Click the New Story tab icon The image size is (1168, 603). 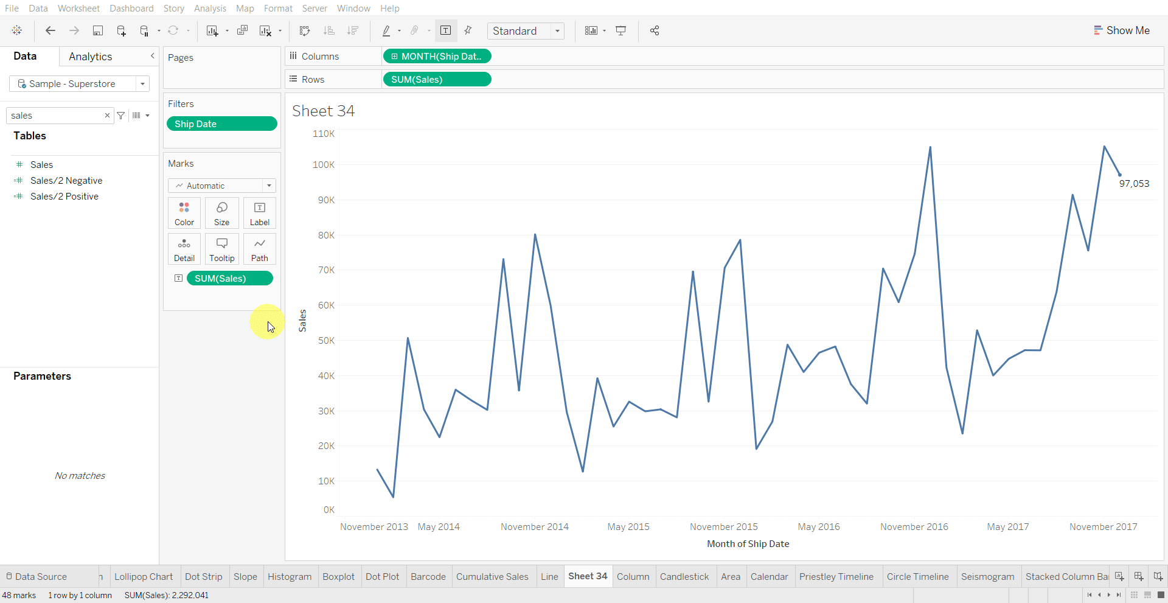click(1158, 576)
